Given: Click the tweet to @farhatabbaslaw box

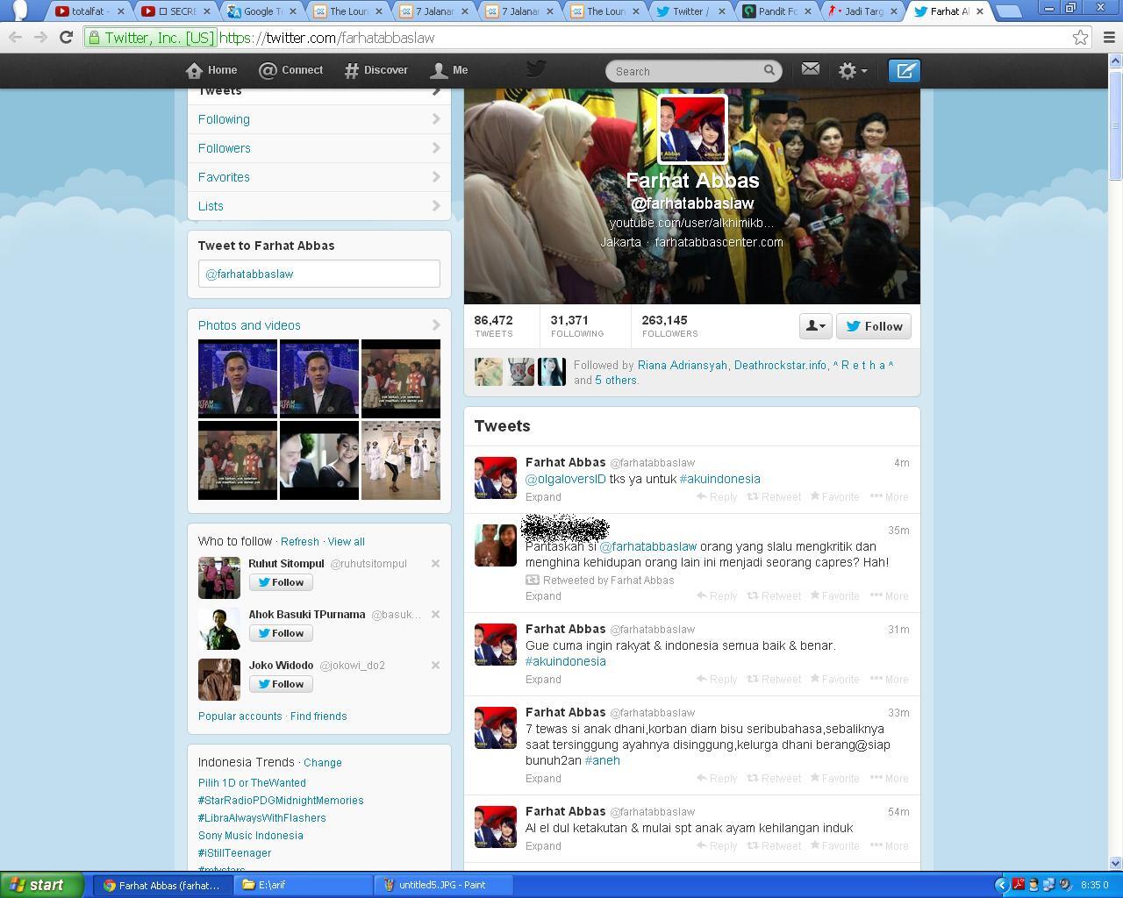Looking at the screenshot, I should [x=319, y=274].
